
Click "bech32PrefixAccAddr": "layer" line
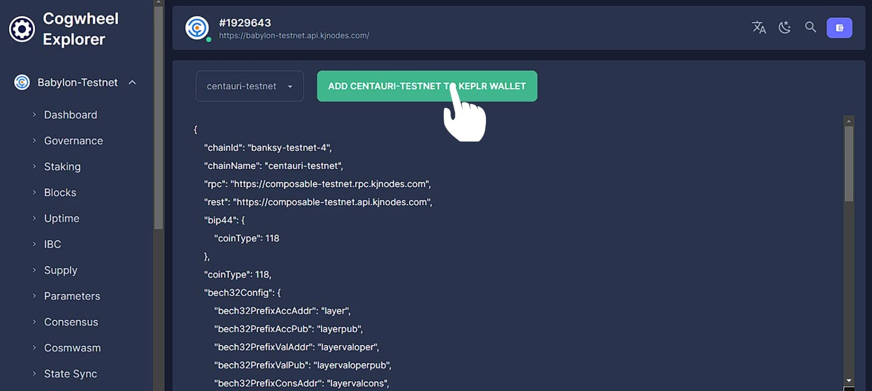[x=282, y=311]
